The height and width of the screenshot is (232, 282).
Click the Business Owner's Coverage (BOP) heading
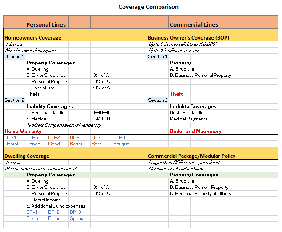pyautogui.click(x=188, y=38)
